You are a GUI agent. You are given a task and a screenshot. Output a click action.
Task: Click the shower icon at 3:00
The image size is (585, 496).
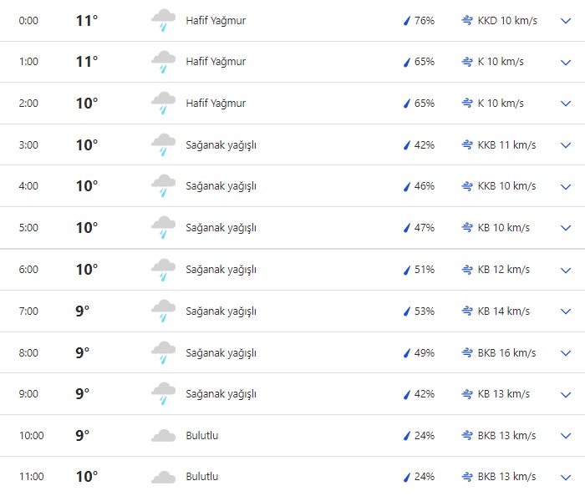click(163, 145)
